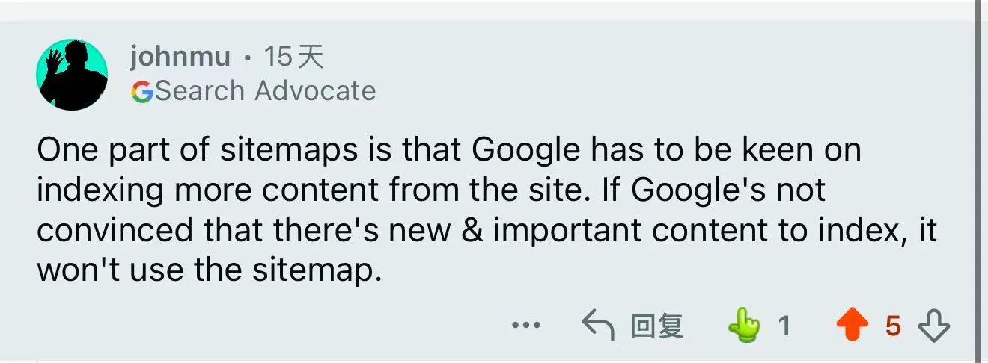Click the Search Advocate flair text
The height and width of the screenshot is (363, 988).
coord(265,91)
